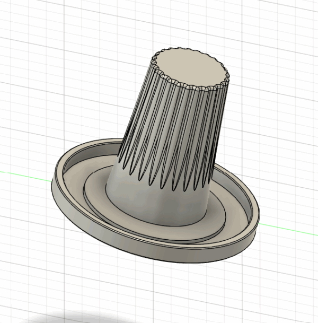
Task: Click the green axis line right of the model
Action: pos(291,229)
